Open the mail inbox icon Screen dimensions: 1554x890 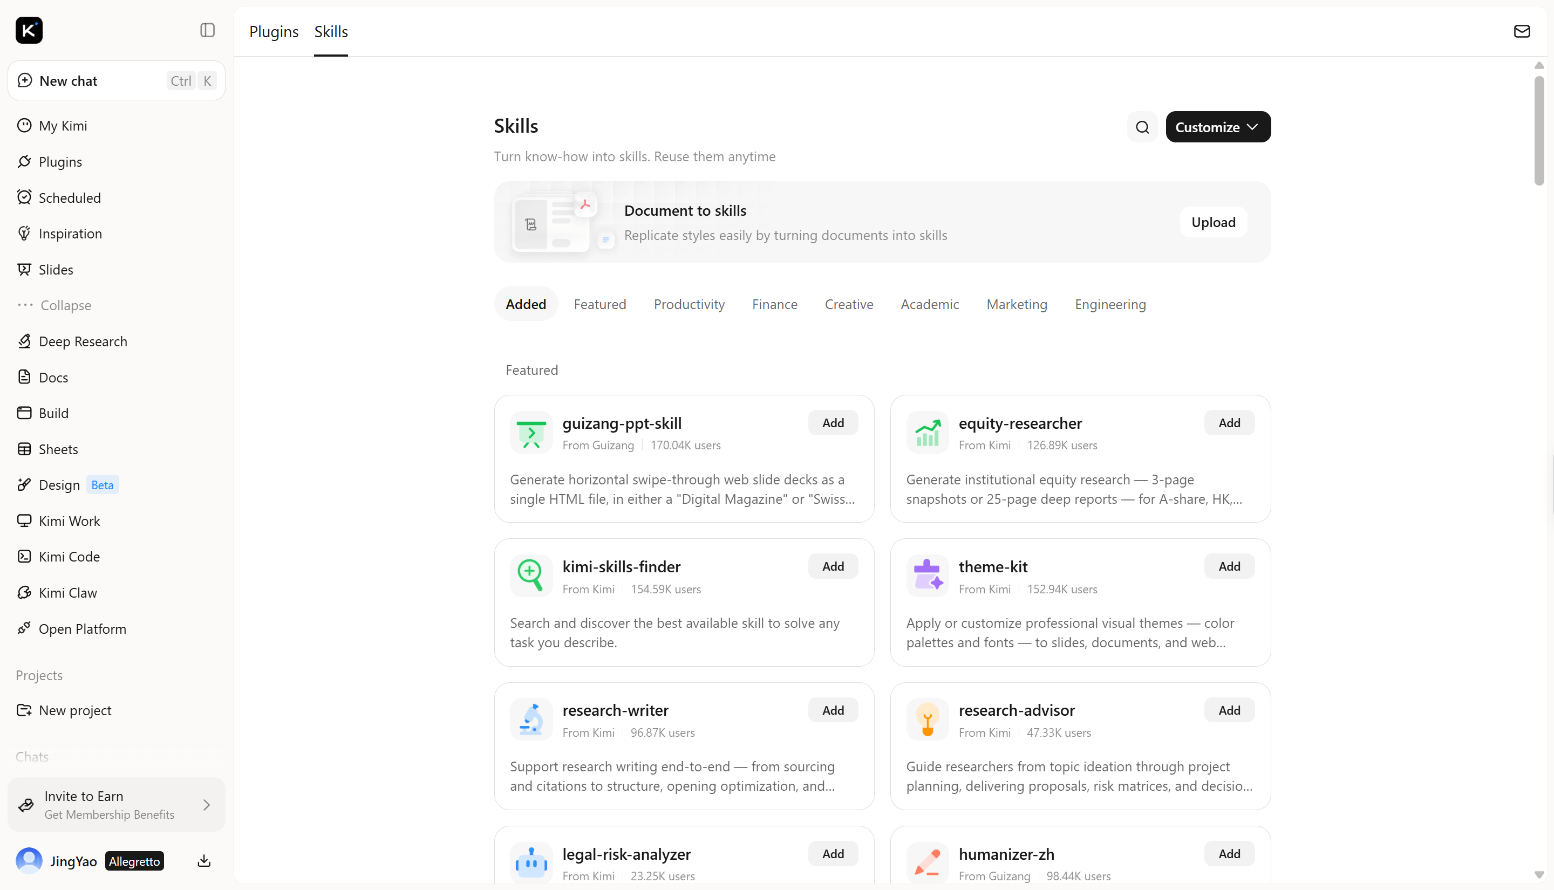1522,31
